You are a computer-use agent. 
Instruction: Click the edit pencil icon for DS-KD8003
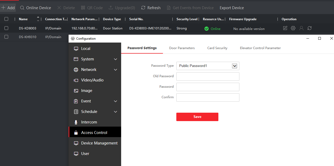285,28
